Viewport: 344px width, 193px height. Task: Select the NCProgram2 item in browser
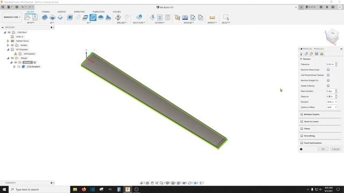pyautogui.click(x=30, y=54)
